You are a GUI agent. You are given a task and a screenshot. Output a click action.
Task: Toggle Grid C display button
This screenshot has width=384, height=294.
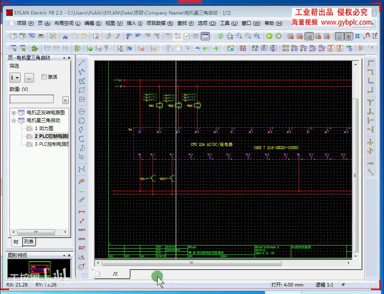click(309, 36)
